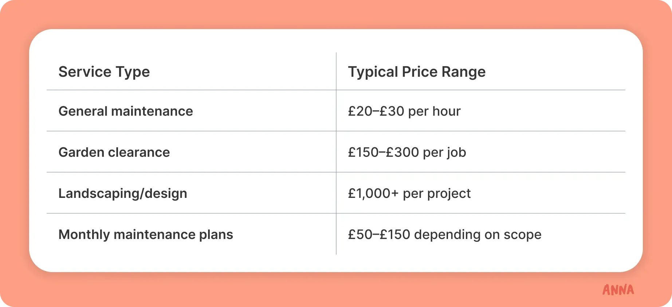This screenshot has width=672, height=307.
Task: Select the Service Type column header
Action: tap(104, 72)
